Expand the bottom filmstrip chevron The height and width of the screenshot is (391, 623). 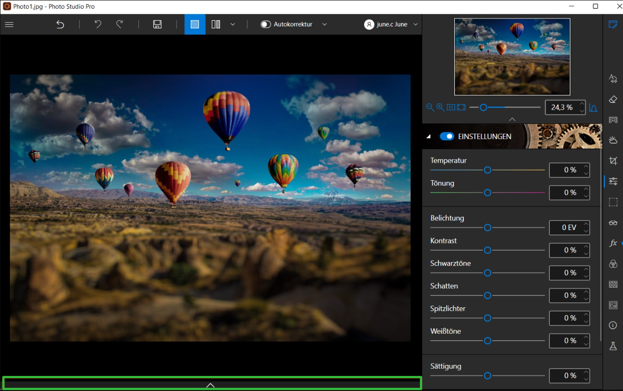click(210, 385)
